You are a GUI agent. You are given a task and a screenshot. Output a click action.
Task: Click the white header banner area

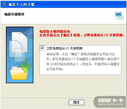click(63, 16)
